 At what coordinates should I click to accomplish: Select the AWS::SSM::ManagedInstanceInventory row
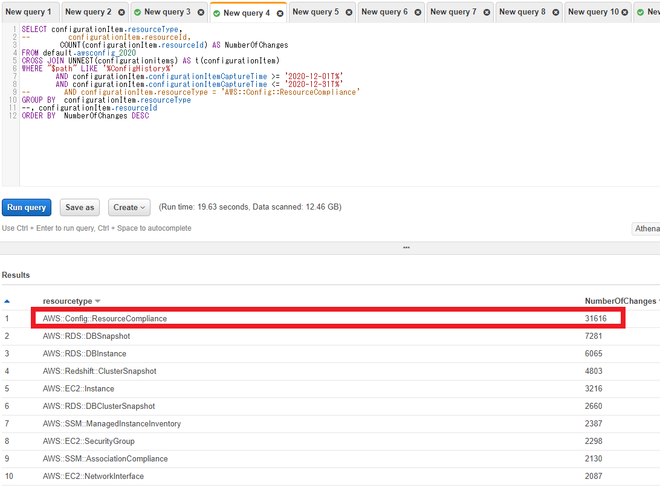point(331,423)
